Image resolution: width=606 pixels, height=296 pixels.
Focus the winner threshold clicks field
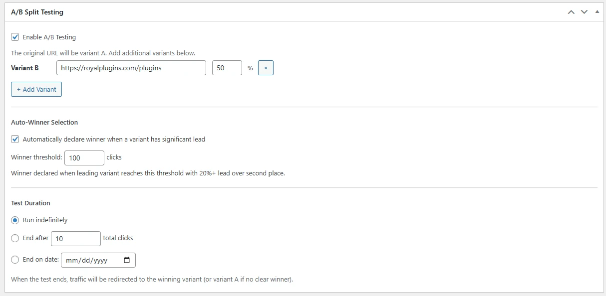point(84,157)
